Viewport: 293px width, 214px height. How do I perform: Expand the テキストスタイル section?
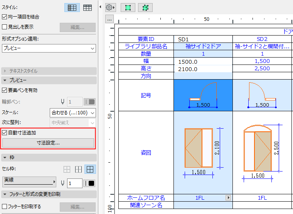click(49, 71)
